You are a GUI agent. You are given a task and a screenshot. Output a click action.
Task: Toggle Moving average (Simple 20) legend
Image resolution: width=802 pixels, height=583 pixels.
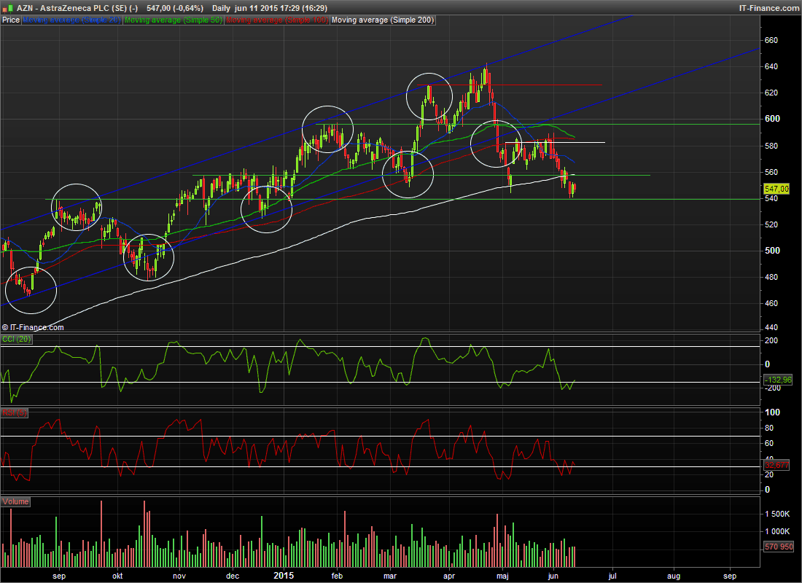(72, 20)
